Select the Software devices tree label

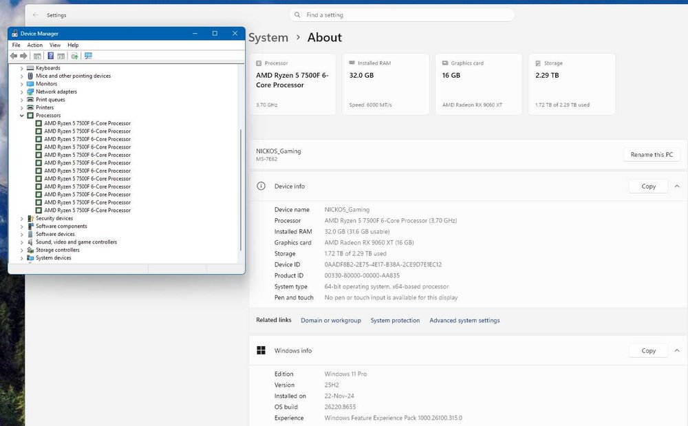coord(55,234)
